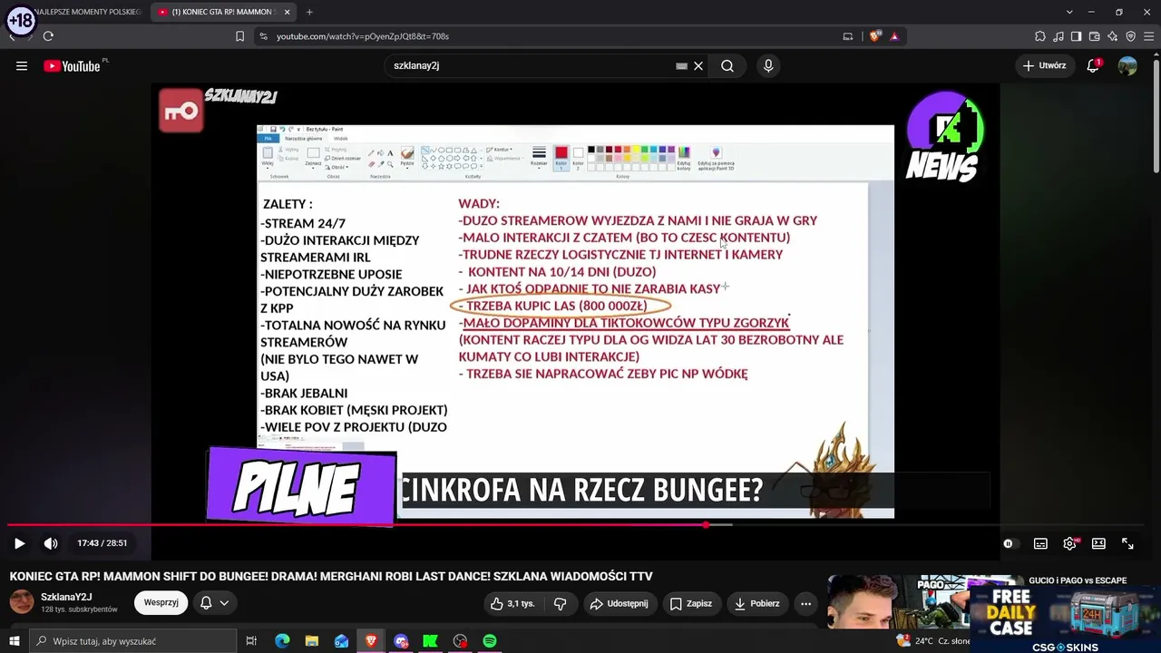Open the Brave VPN shield icon

tap(1130, 36)
